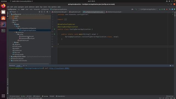176x99 pixels.
Task: Collapse the resources folder node
Action: pos(15,32)
